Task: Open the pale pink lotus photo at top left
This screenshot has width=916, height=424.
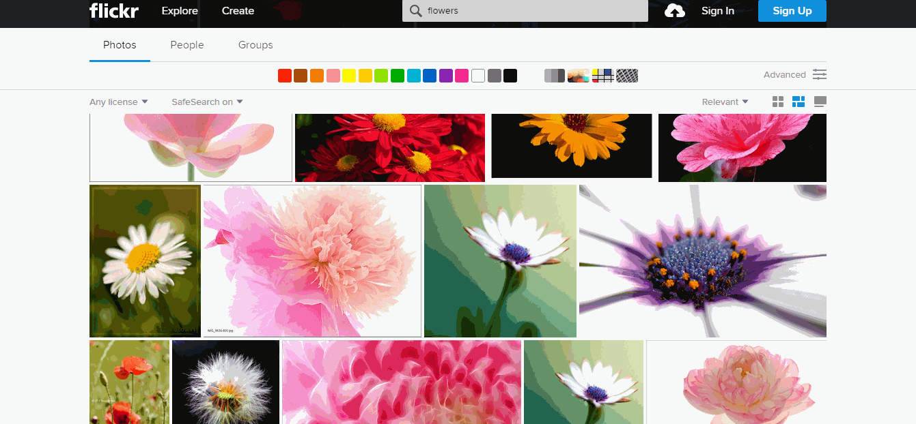Action: 191,148
